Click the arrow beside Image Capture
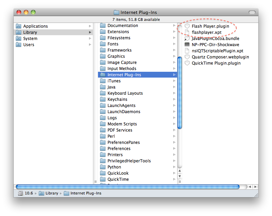Image resolution: width=272 pixels, height=216 pixels. pyautogui.click(x=174, y=63)
